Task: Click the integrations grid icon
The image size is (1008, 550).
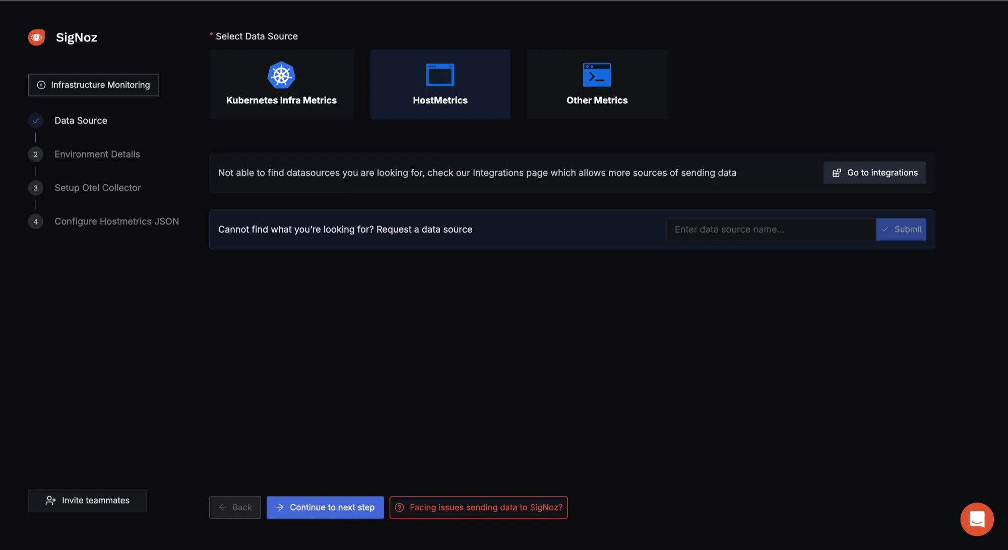Action: click(837, 173)
